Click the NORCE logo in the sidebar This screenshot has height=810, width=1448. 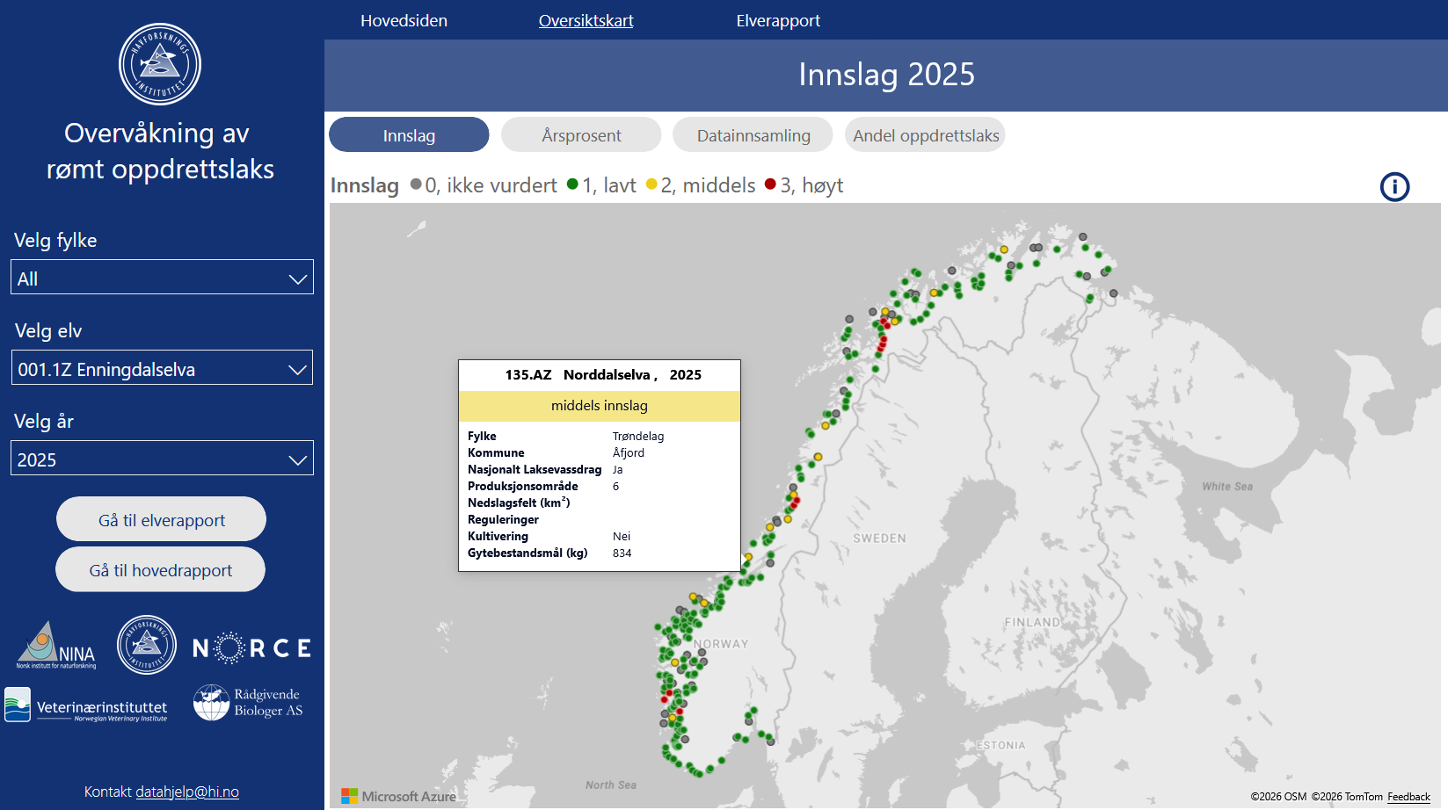click(x=251, y=648)
